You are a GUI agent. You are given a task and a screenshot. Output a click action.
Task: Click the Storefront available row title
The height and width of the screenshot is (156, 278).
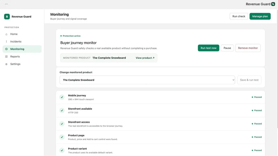click(x=80, y=109)
